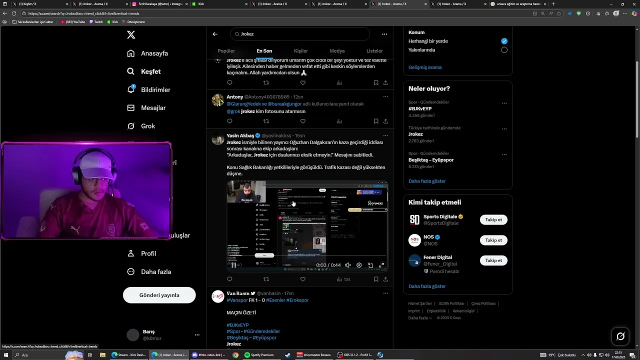Open video settings gear
Screen dimensions: 640x360
pos(359,265)
